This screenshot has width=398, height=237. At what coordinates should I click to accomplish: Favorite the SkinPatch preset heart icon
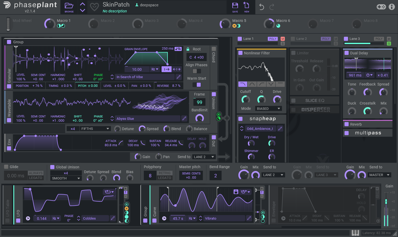pyautogui.click(x=94, y=7)
